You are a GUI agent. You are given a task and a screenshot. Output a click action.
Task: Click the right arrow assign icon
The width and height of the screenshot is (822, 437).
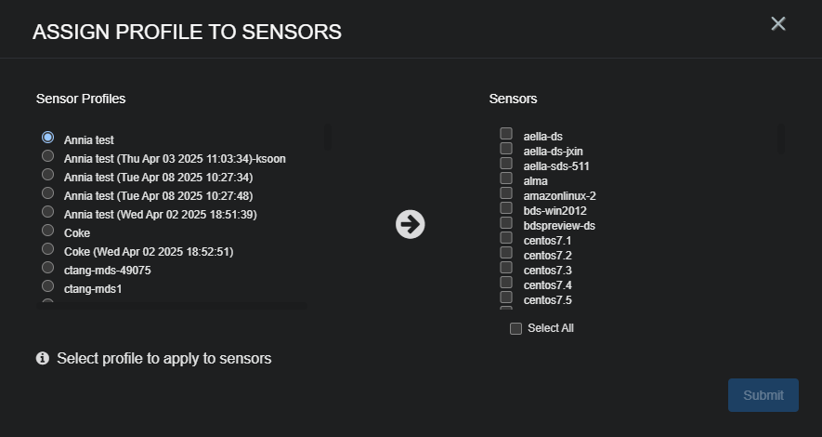410,224
